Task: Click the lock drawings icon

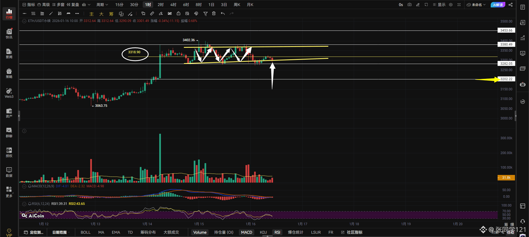Action: click(179, 13)
